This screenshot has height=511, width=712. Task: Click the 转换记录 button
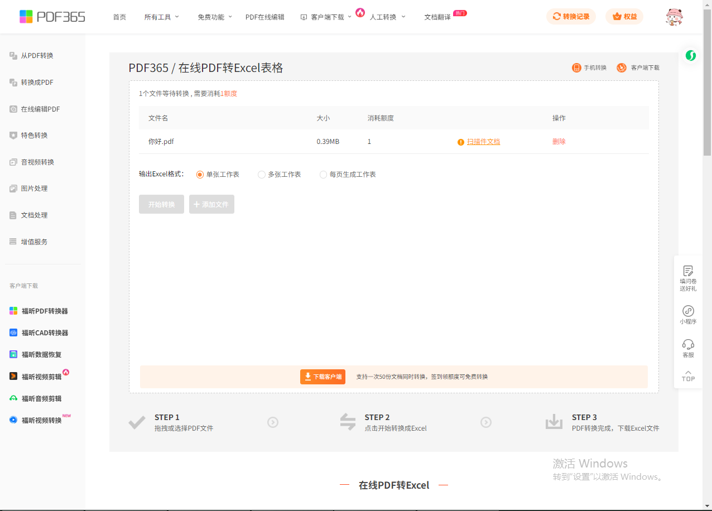[x=571, y=17]
